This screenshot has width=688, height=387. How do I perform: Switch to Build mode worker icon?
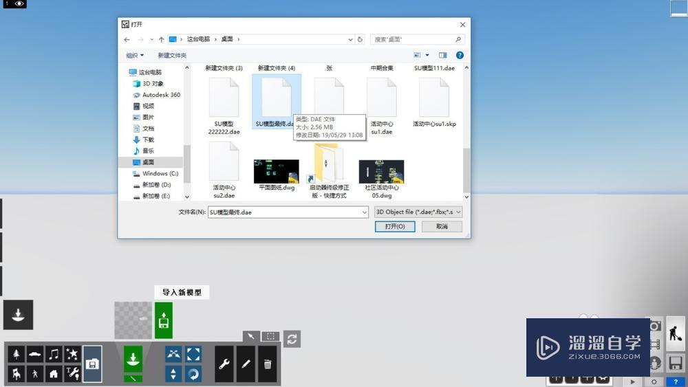tap(676, 333)
